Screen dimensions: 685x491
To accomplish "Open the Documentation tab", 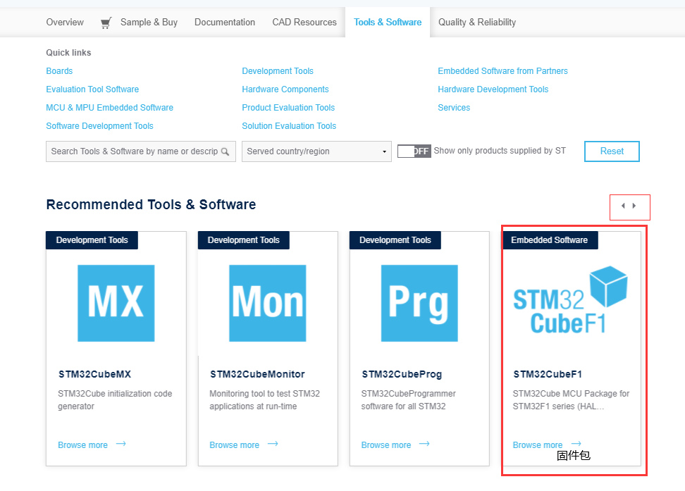I will pos(225,23).
